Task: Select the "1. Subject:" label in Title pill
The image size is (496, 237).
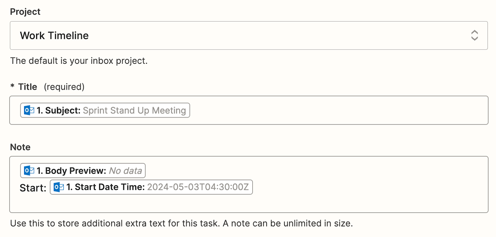Action: pyautogui.click(x=59, y=111)
